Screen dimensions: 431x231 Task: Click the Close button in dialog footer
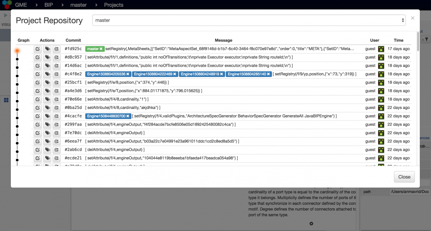tap(404, 177)
